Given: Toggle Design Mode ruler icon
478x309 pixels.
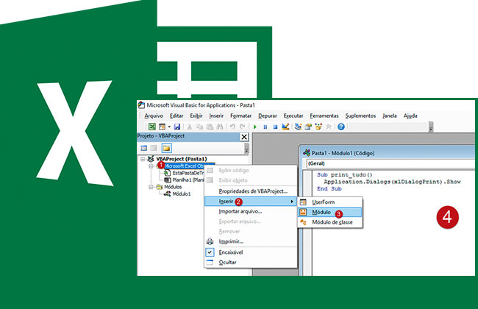Looking at the screenshot, I should (285, 127).
